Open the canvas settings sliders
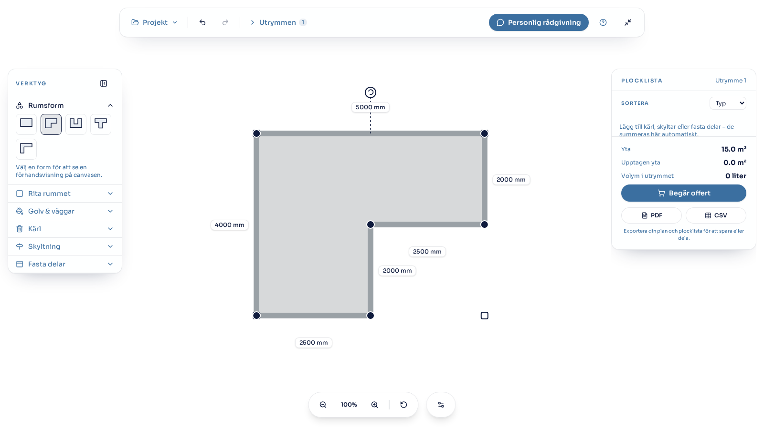764x429 pixels. pos(441,405)
